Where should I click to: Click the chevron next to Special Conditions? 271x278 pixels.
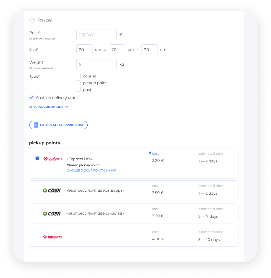click(x=67, y=107)
